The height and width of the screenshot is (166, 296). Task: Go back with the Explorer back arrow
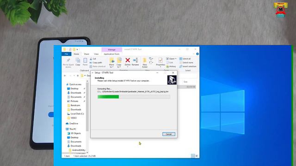click(65, 76)
